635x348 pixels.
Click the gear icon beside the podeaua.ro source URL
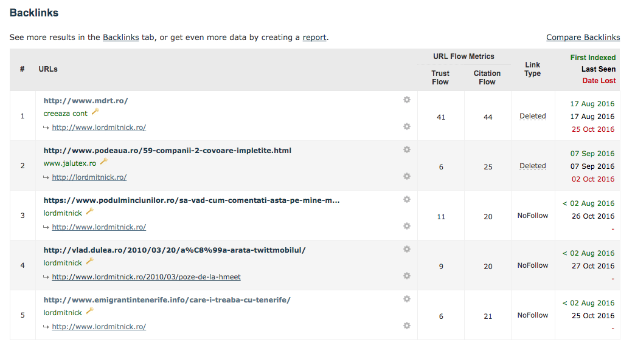click(x=407, y=149)
